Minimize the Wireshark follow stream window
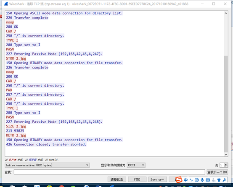 pos(202,4)
